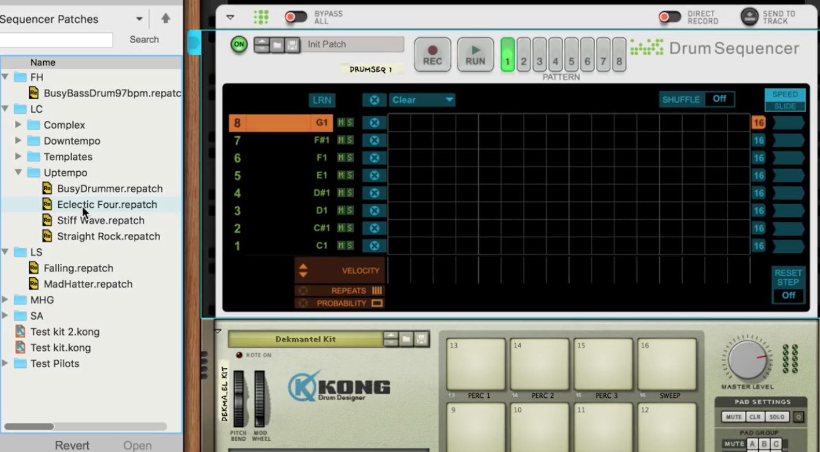Select Test kit 2.kong file icon
This screenshot has width=820, height=452.
(x=20, y=332)
